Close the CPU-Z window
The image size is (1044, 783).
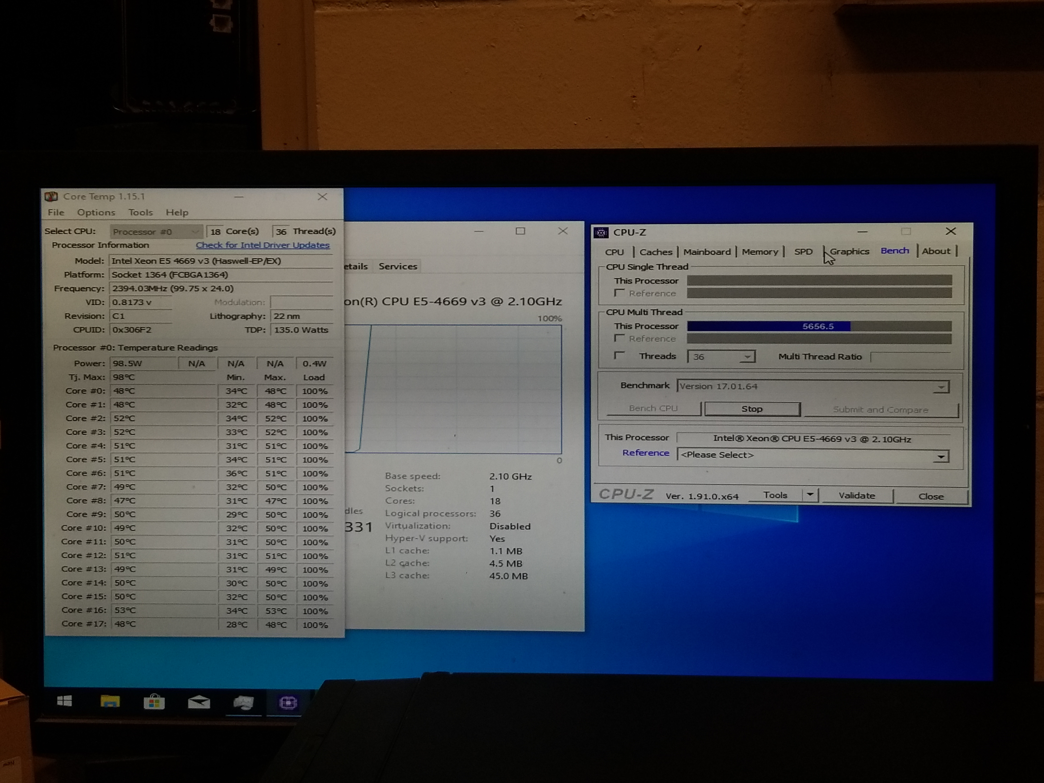951,231
